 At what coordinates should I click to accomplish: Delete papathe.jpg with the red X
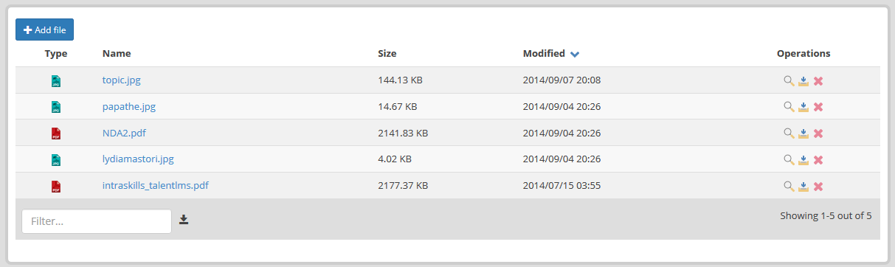pos(818,107)
